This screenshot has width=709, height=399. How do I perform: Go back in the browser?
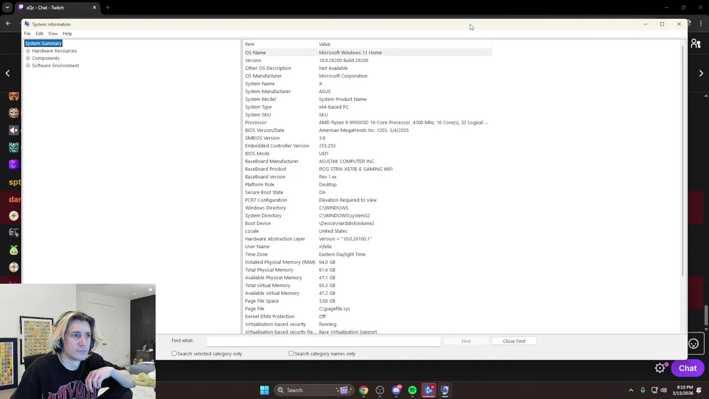[x=8, y=23]
